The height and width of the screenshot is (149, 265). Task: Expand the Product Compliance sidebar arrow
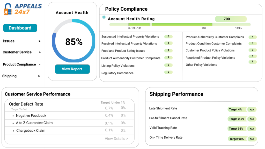coord(40,64)
